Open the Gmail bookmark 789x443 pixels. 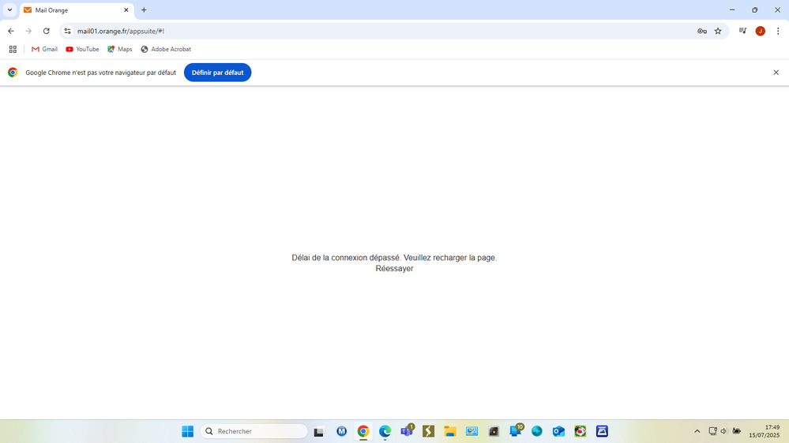click(44, 49)
